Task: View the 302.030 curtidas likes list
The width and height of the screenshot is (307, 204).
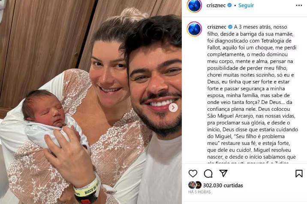Action: pyautogui.click(x=223, y=185)
